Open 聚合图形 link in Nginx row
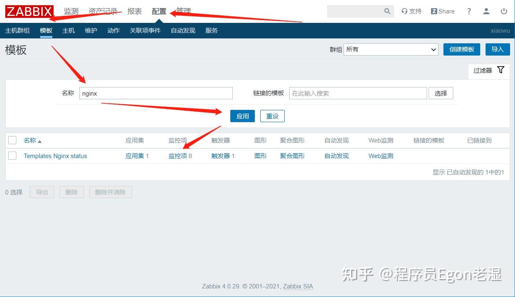515x297 pixels. coord(292,156)
